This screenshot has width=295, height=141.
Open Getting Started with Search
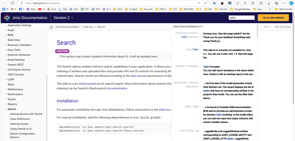(x=26, y=114)
